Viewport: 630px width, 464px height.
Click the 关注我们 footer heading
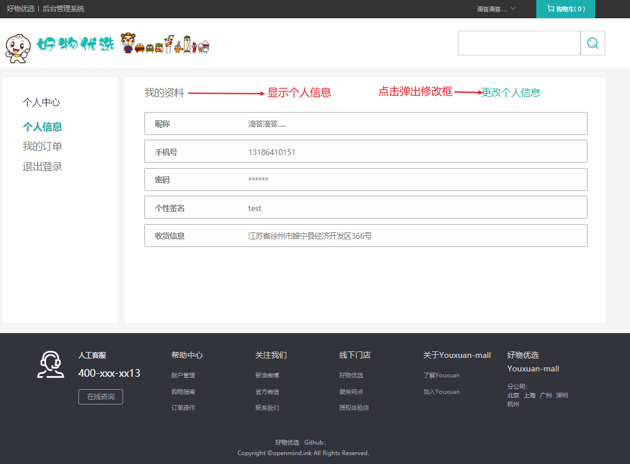(x=271, y=355)
